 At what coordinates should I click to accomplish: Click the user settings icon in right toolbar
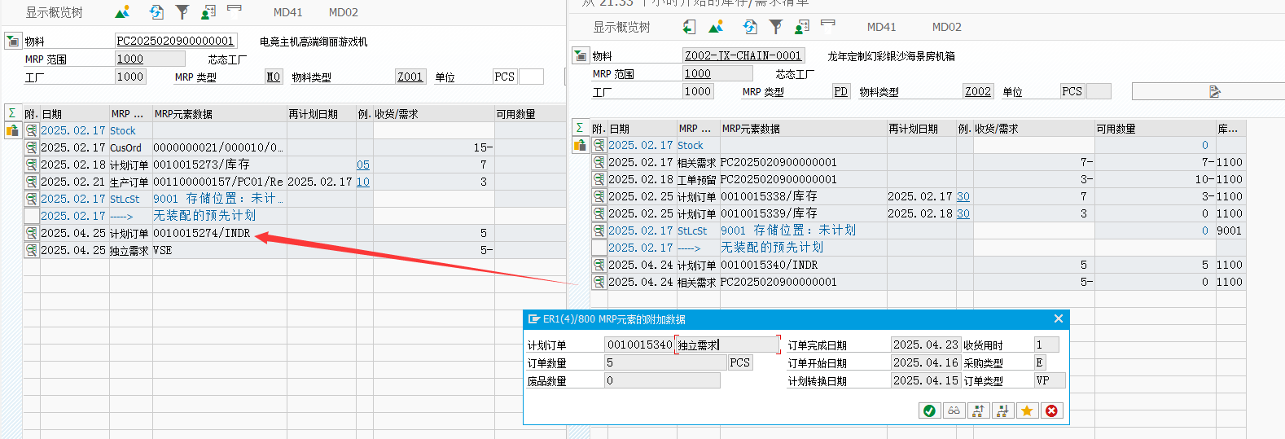tap(802, 27)
